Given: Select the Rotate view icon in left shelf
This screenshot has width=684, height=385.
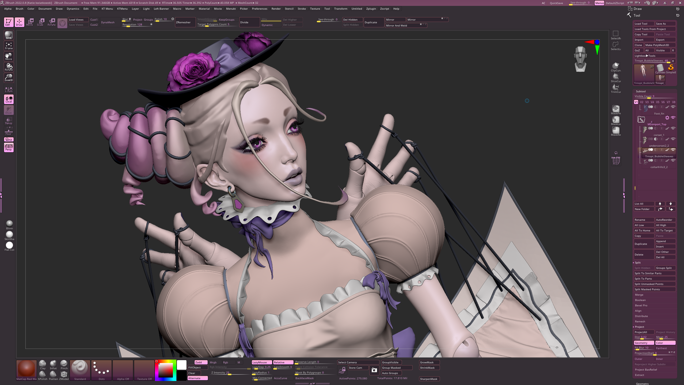Looking at the screenshot, I should pos(9,67).
